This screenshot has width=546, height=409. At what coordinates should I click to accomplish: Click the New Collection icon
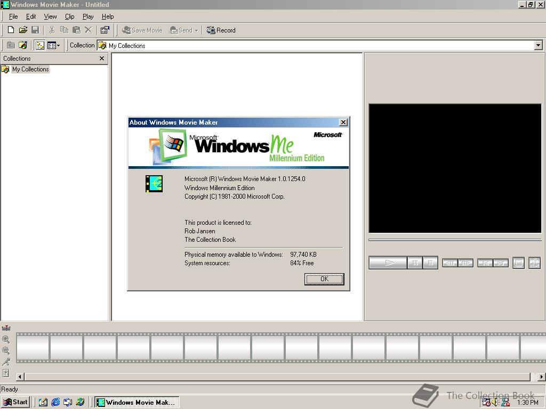pyautogui.click(x=23, y=45)
